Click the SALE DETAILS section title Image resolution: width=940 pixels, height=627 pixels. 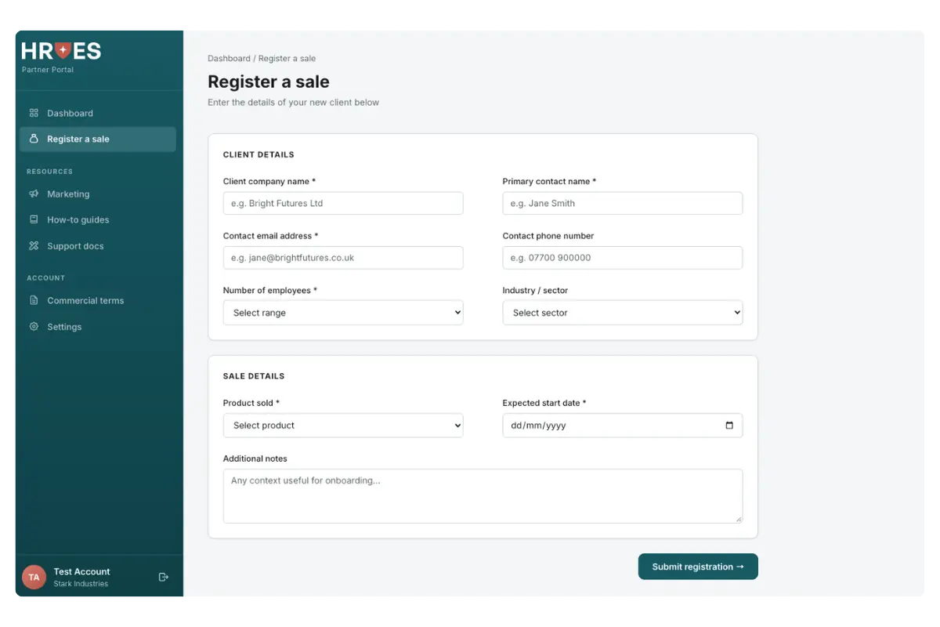click(254, 376)
